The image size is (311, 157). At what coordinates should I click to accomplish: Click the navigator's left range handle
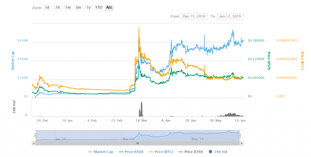point(36,135)
